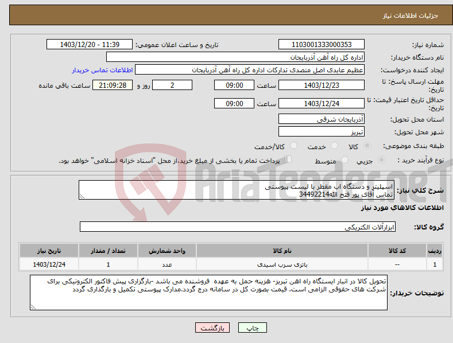This screenshot has height=343, width=453.
Task: Click the heading اطلاعات کالاهای مورد نیاز
Action: 402,208
